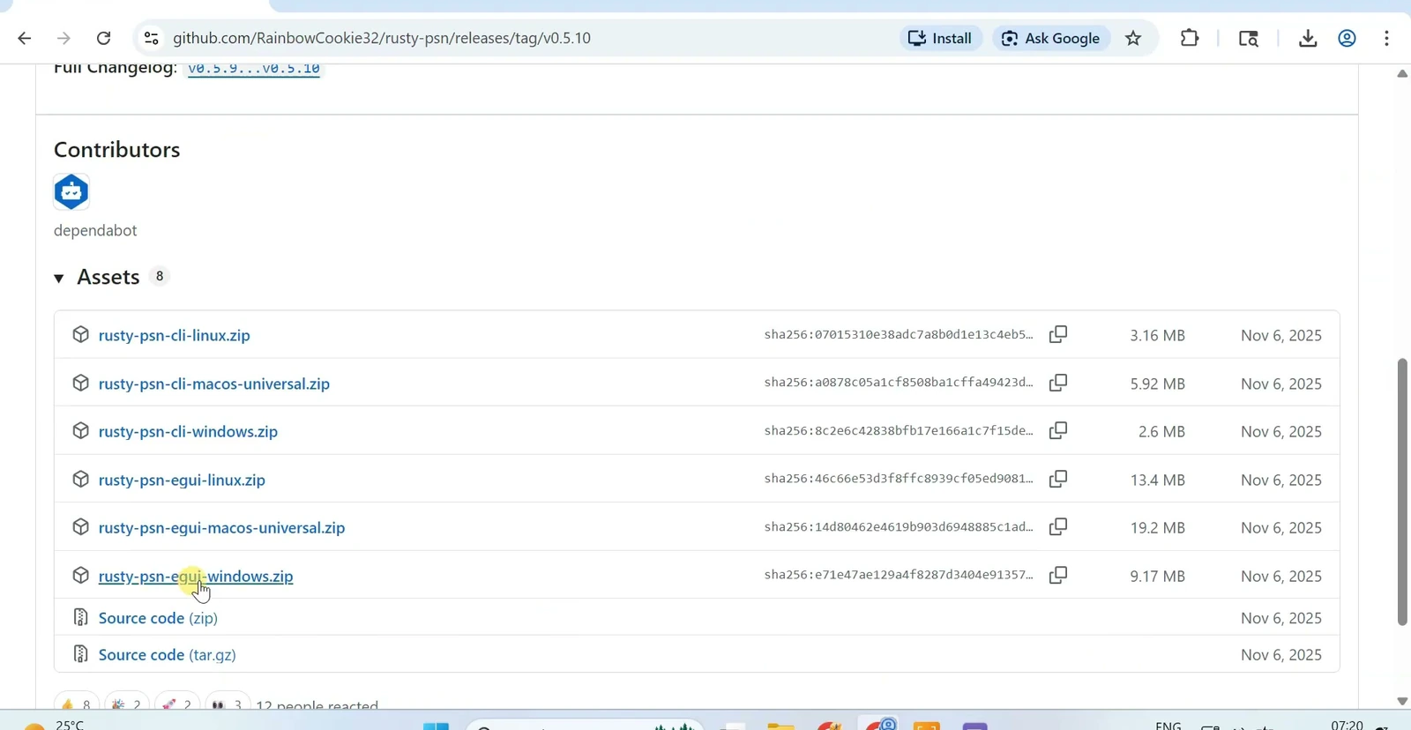Click the sha256:07015310e38adc7a8b0d1e13c4eb5 hash text

899,334
